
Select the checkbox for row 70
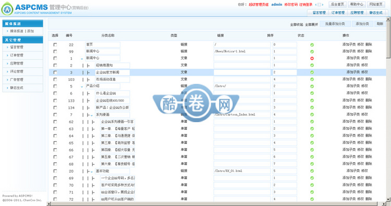pos(55,185)
